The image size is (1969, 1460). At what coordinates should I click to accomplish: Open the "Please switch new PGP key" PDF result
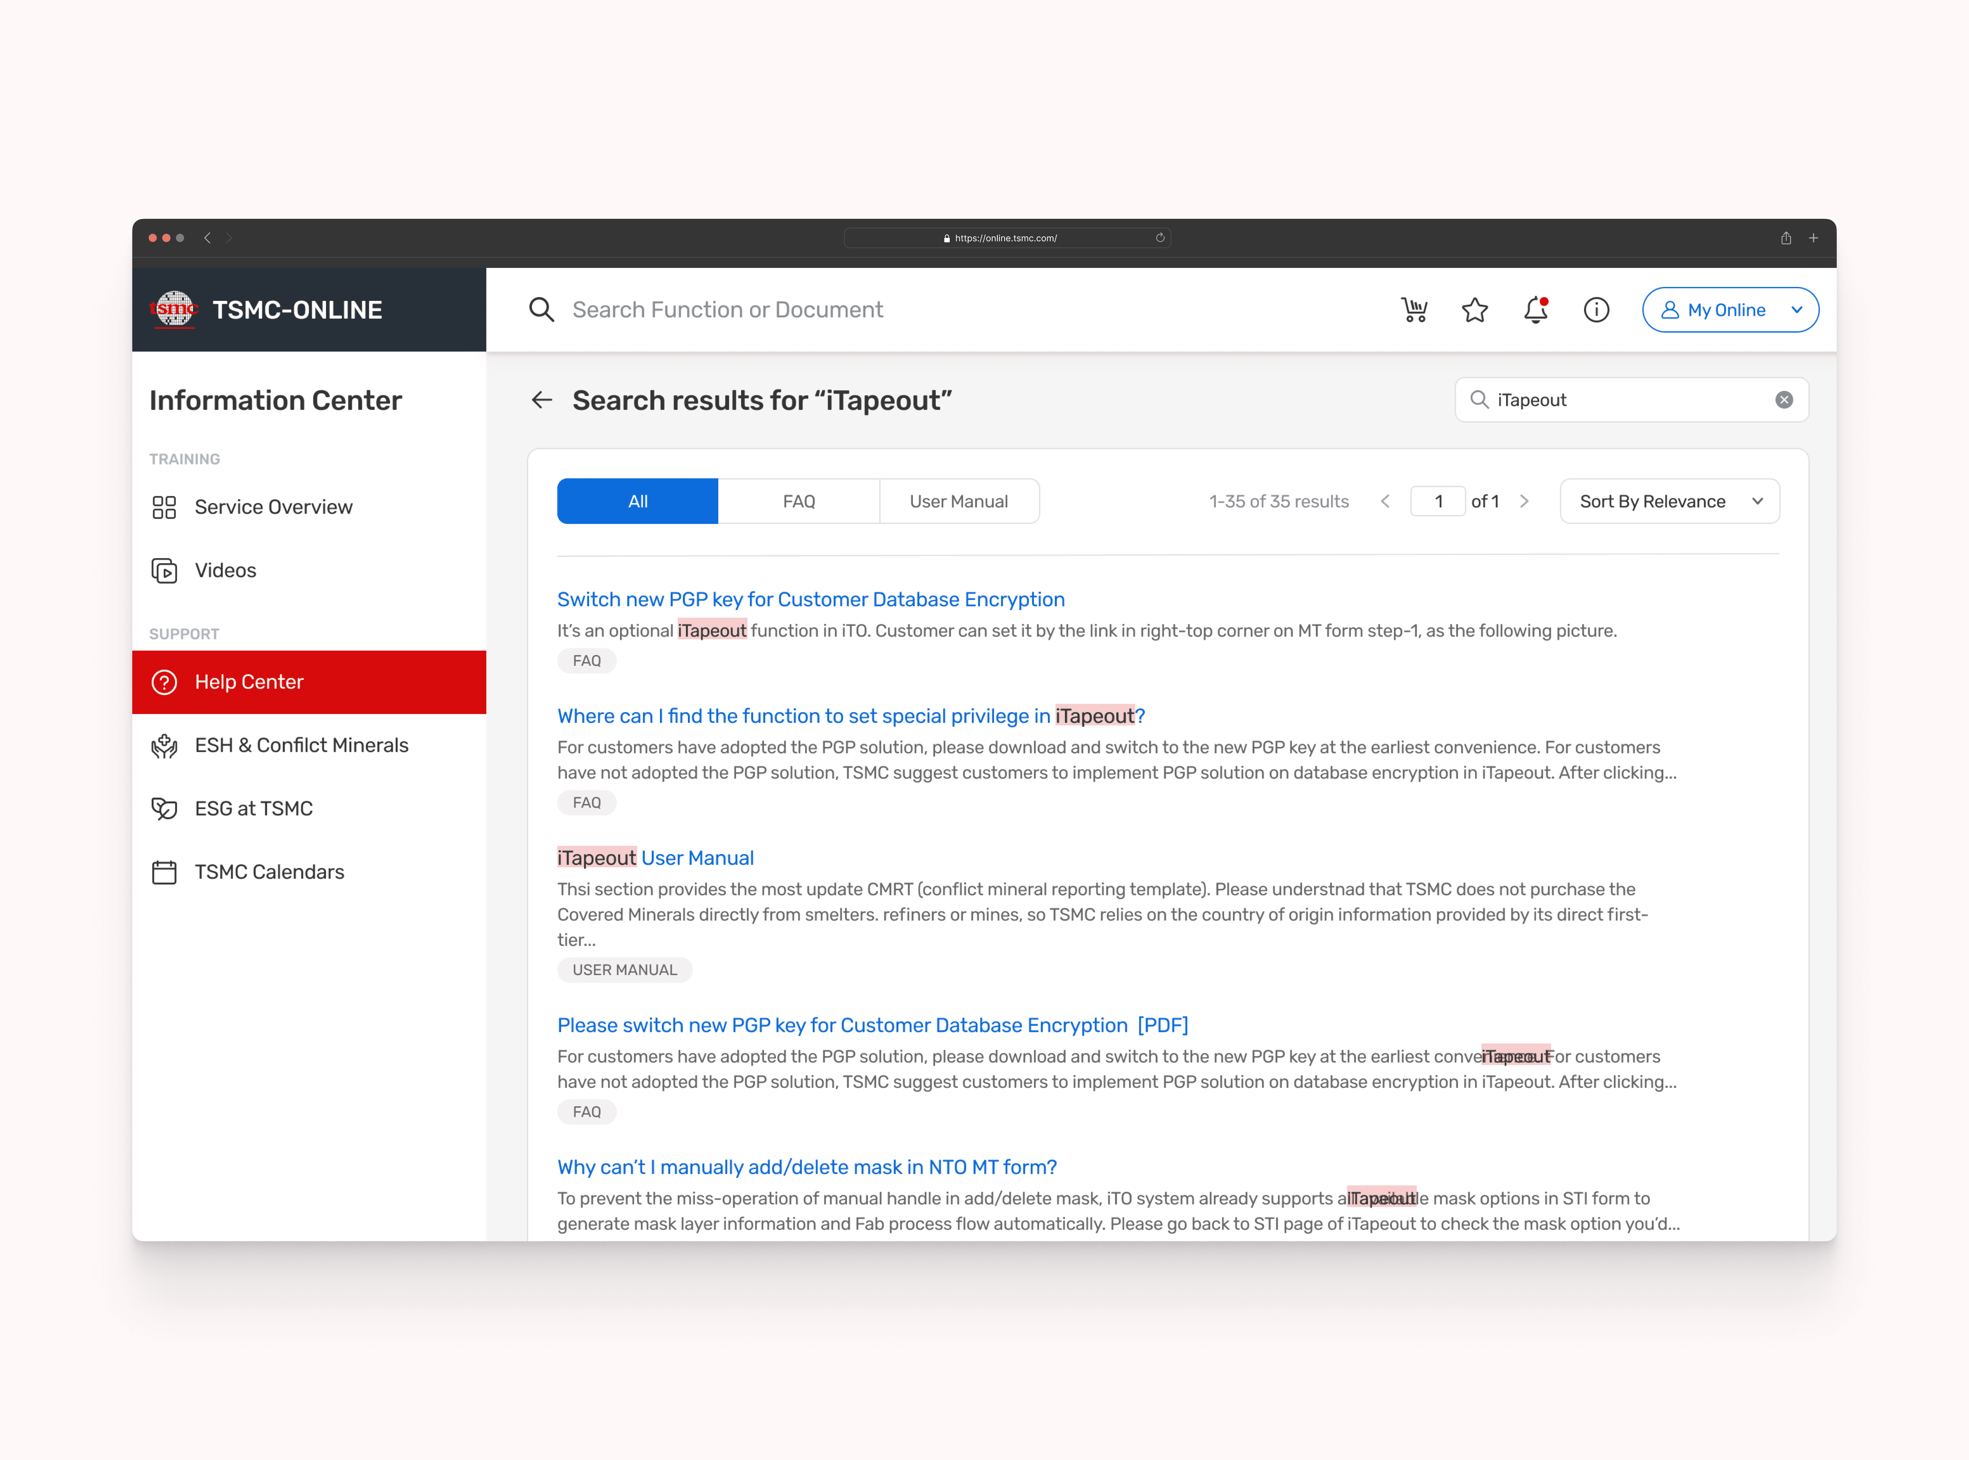coord(873,1025)
